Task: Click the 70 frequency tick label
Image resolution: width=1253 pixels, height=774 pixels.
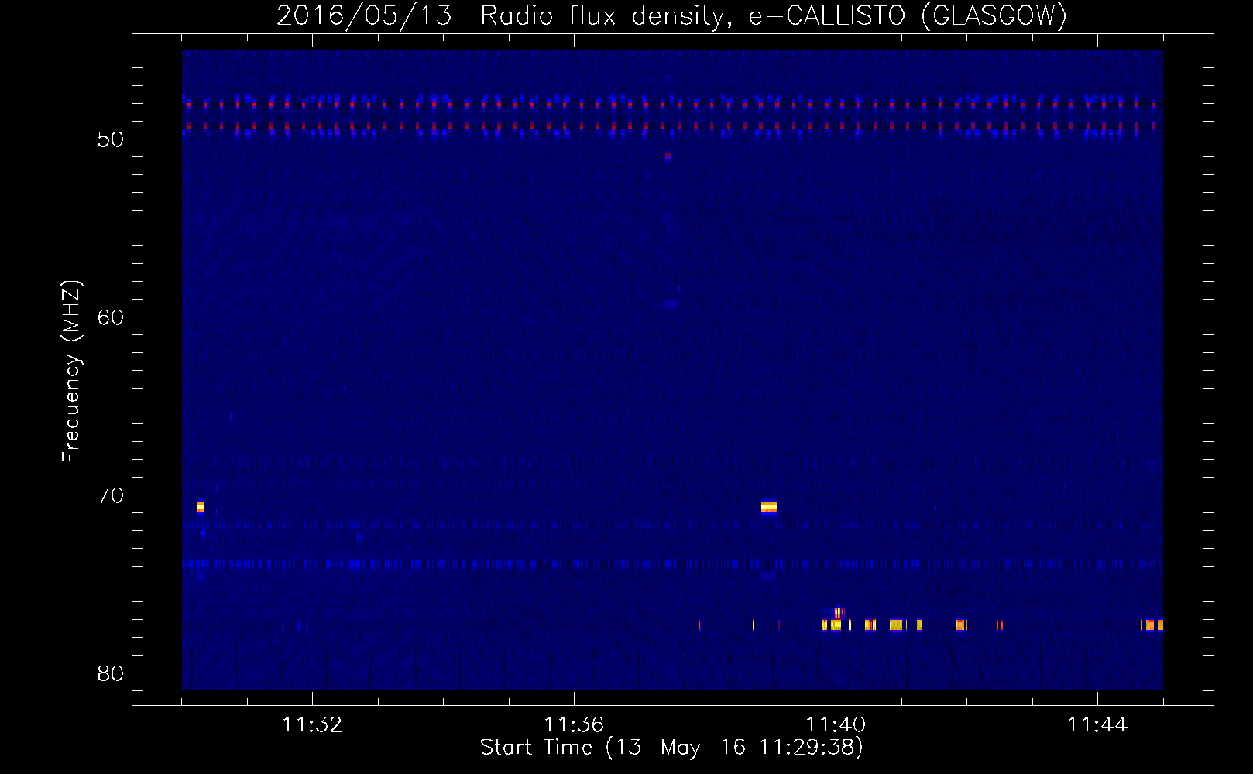Action: click(x=111, y=495)
